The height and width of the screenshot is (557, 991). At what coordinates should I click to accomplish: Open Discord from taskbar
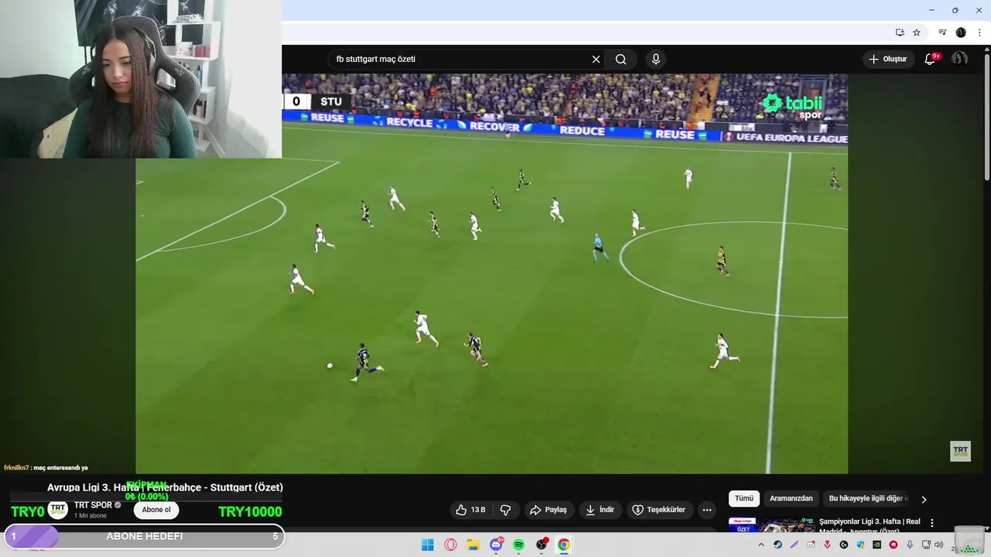(x=496, y=545)
